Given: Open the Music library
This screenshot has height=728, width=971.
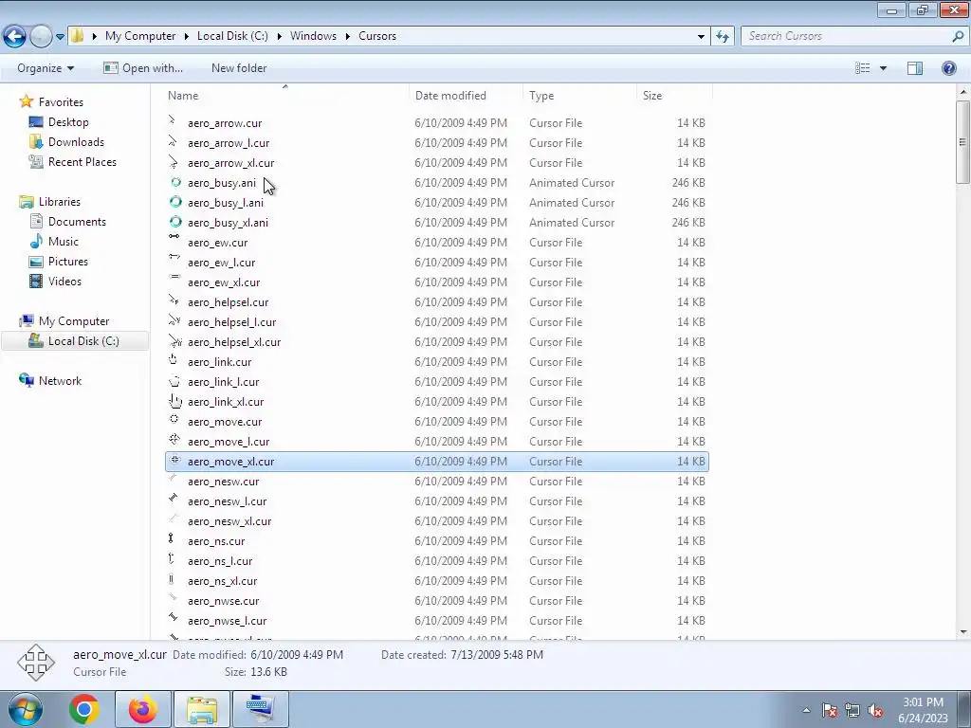Looking at the screenshot, I should tap(64, 242).
